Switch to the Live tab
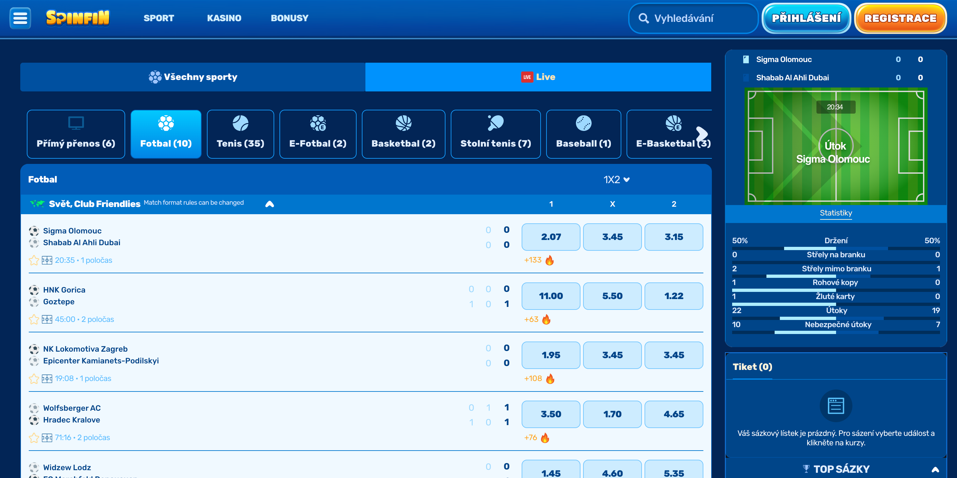The image size is (957, 478). (538, 77)
